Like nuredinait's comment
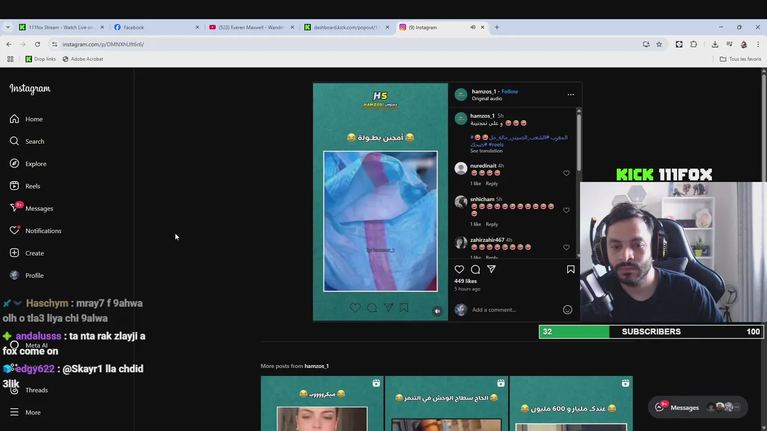 566,173
